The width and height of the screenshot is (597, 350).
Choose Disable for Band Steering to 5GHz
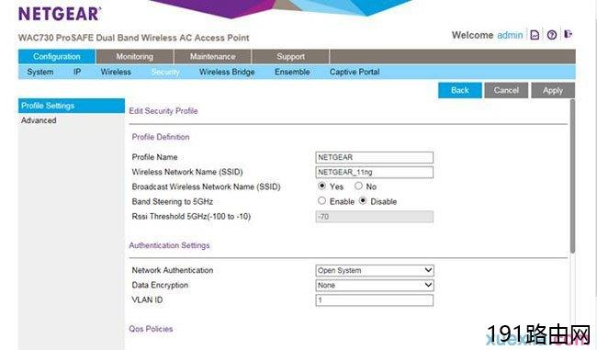363,200
